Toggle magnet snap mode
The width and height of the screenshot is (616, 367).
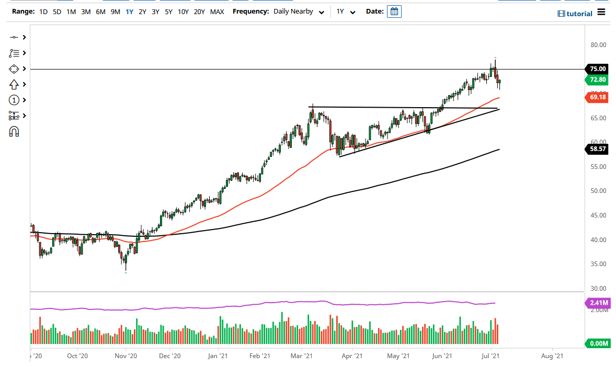point(13,131)
